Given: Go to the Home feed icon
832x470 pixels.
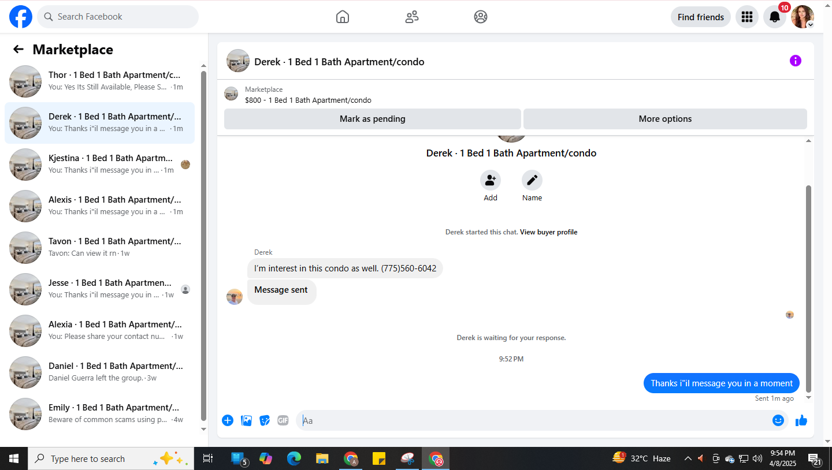Looking at the screenshot, I should pyautogui.click(x=343, y=17).
